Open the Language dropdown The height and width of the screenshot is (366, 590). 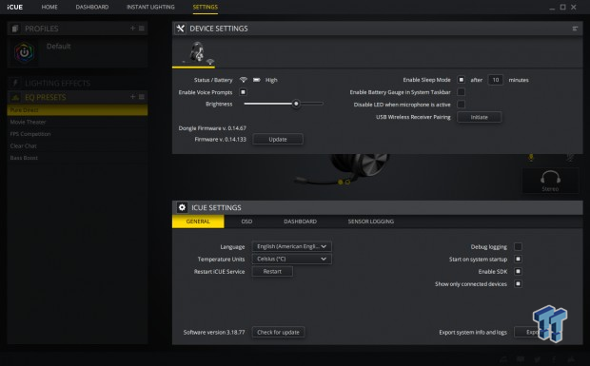coord(292,246)
